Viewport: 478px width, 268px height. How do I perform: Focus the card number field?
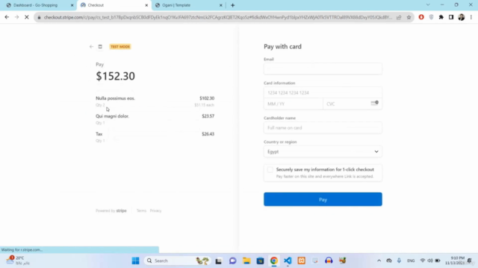(323, 92)
